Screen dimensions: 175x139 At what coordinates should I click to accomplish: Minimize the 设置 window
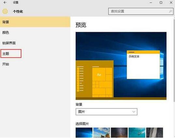pos(151,3)
